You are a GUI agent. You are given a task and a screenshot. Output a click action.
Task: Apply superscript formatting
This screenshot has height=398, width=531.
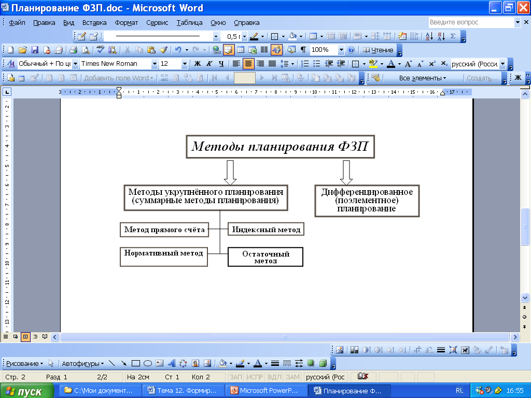point(432,64)
